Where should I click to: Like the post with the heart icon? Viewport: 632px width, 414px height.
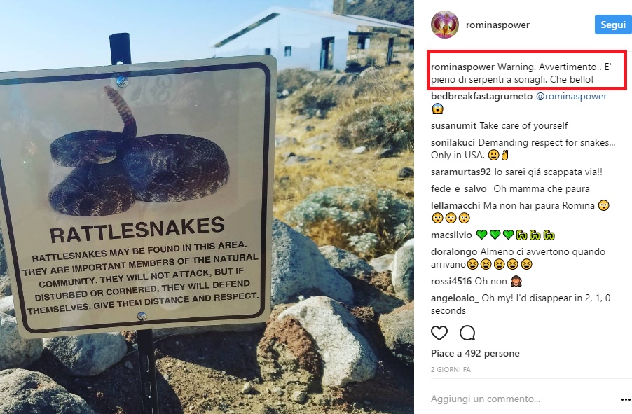pyautogui.click(x=439, y=333)
